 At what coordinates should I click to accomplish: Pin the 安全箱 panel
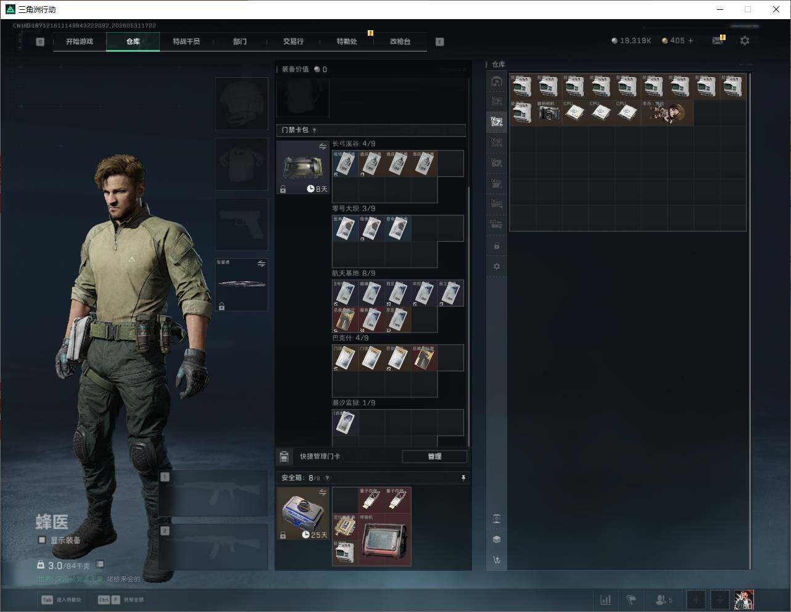point(463,478)
